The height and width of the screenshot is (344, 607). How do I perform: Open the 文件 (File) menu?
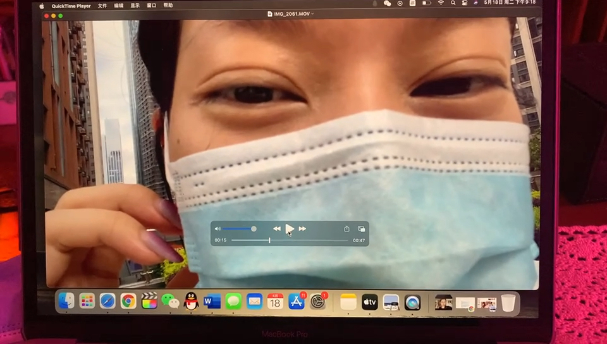(102, 5)
